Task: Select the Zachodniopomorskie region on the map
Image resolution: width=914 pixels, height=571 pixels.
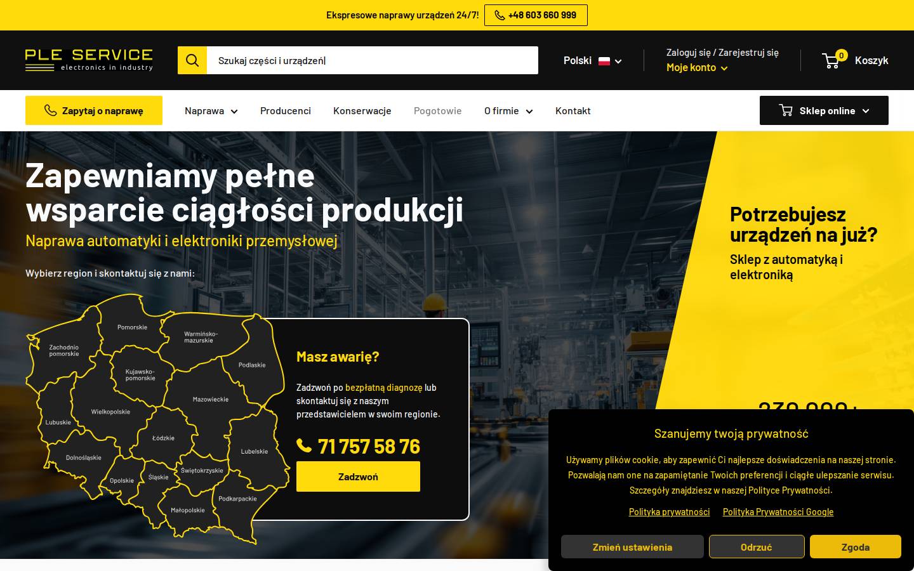Action: tap(64, 351)
